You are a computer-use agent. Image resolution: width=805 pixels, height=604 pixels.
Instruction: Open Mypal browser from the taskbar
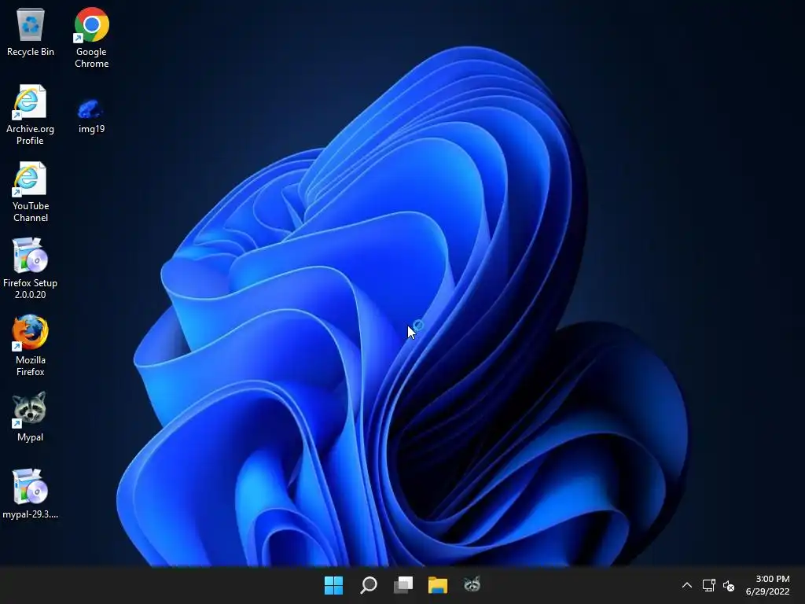point(472,584)
